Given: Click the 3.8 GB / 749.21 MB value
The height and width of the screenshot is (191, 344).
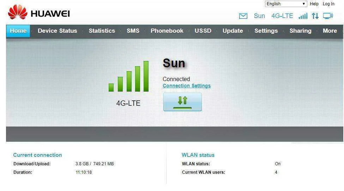Looking at the screenshot, I should 95,164.
